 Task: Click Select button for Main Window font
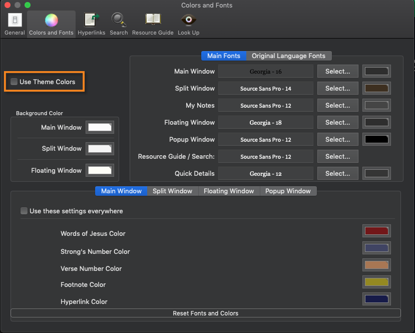click(337, 71)
